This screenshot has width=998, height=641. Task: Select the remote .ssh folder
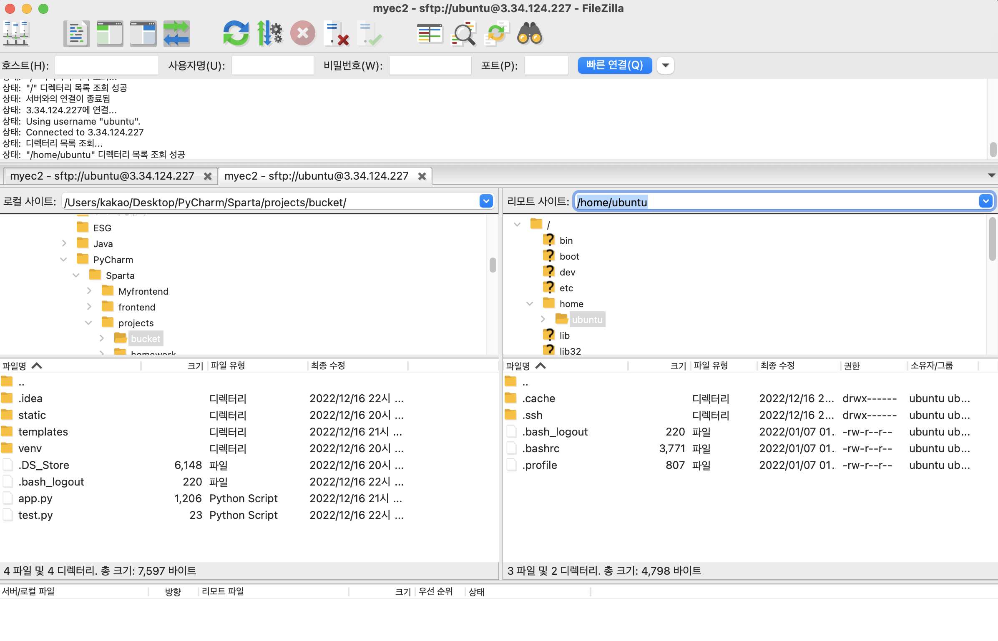(533, 415)
